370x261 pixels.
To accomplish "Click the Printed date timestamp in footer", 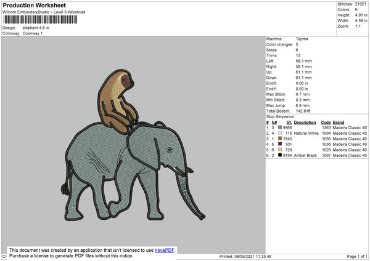I will pyautogui.click(x=244, y=257).
